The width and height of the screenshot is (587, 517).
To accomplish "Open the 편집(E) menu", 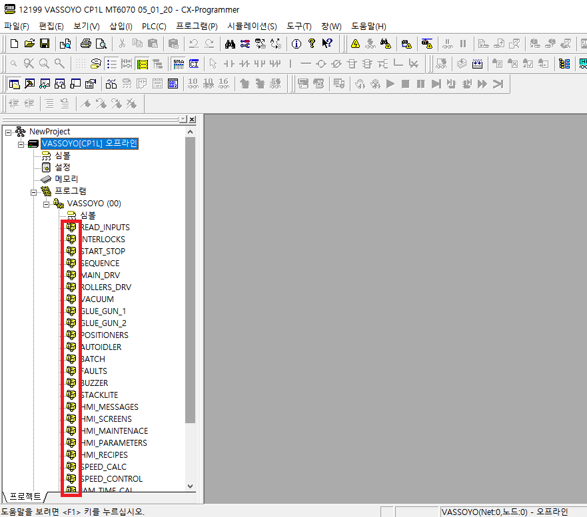I will [x=51, y=26].
